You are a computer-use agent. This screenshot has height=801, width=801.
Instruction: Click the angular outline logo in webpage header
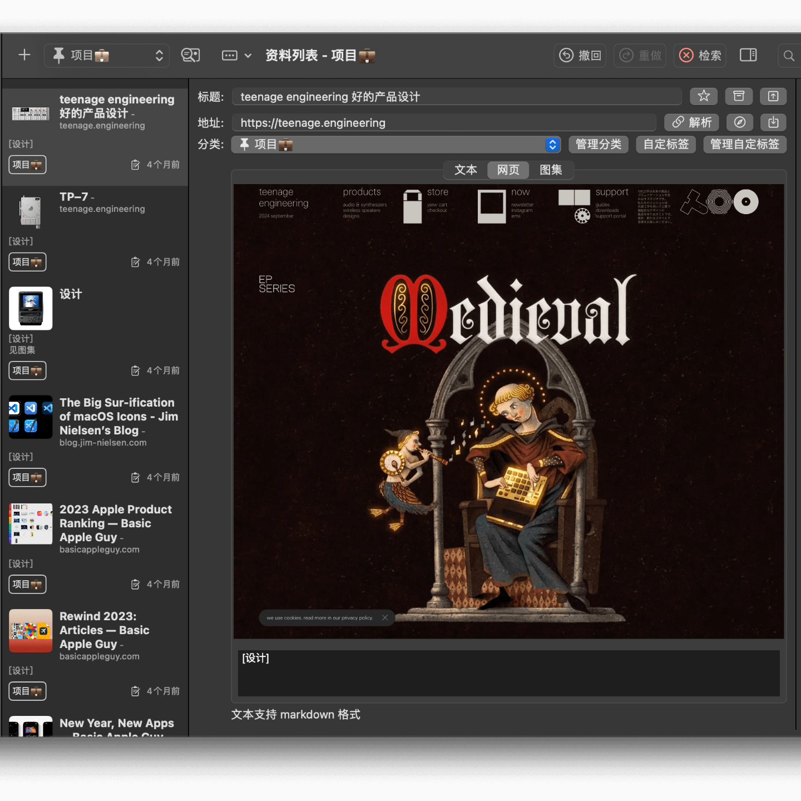[694, 202]
